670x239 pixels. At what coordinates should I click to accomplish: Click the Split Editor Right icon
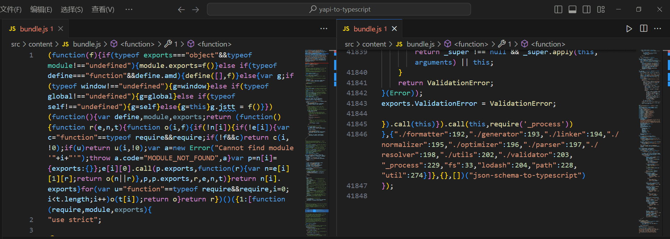(643, 29)
